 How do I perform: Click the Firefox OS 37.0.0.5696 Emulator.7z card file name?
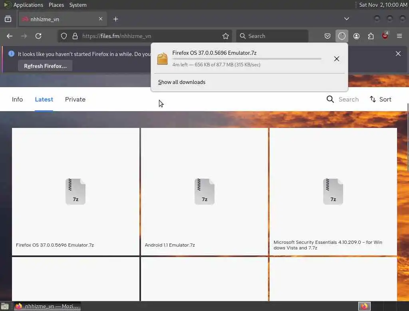coord(55,245)
